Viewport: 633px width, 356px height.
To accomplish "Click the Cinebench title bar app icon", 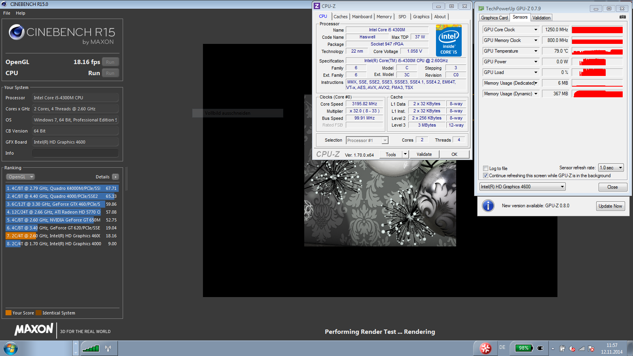I will point(4,4).
